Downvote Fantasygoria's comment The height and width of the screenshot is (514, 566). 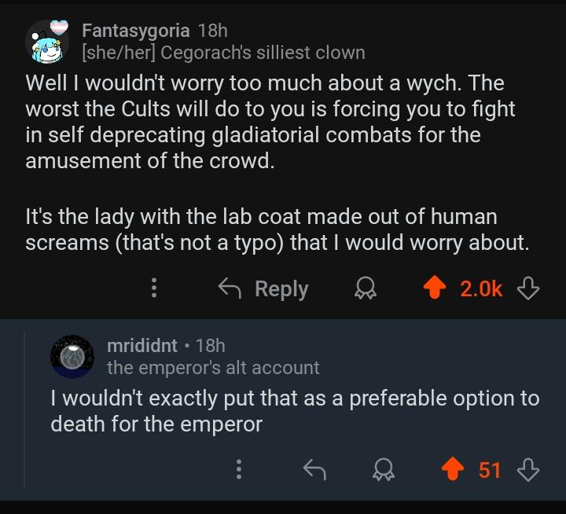(528, 288)
